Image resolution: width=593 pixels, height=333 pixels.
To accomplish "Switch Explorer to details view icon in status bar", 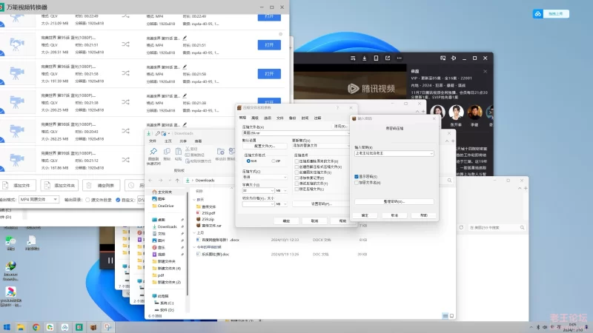I will pos(445,316).
